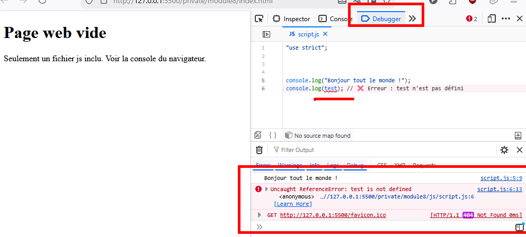Screen dimensions: 526x237
Task: Click the "use strict" line in the editor
Action: point(306,48)
